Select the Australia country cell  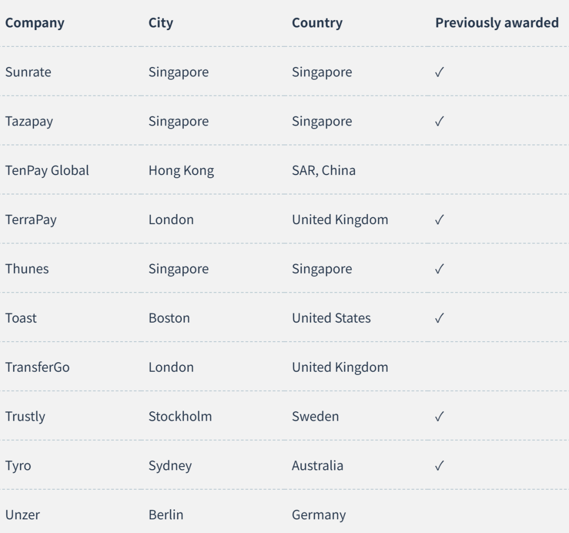(318, 466)
